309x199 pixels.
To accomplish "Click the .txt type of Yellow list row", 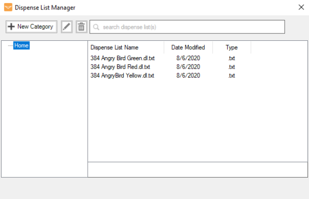I will point(232,76).
